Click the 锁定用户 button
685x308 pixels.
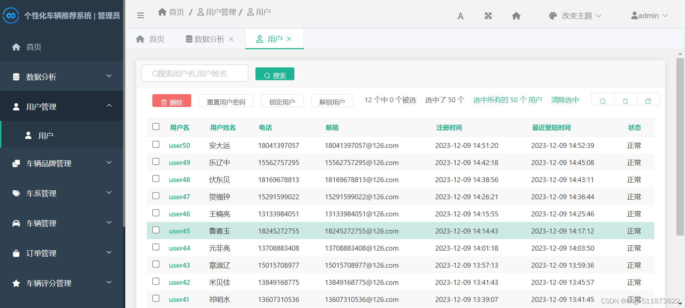(282, 101)
